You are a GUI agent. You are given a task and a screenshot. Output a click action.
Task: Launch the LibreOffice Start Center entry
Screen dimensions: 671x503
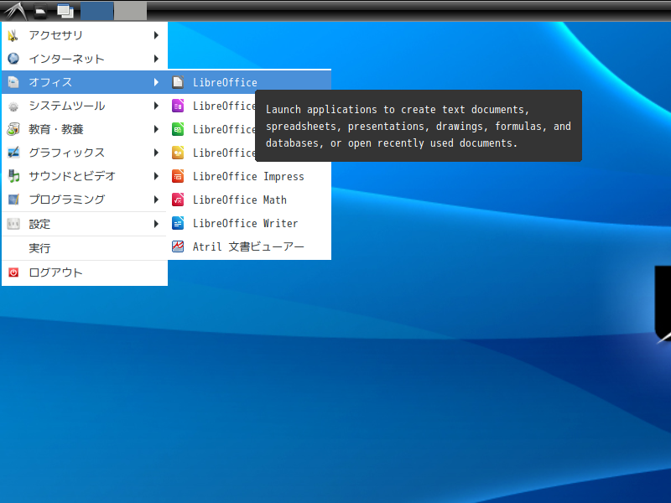pyautogui.click(x=225, y=82)
